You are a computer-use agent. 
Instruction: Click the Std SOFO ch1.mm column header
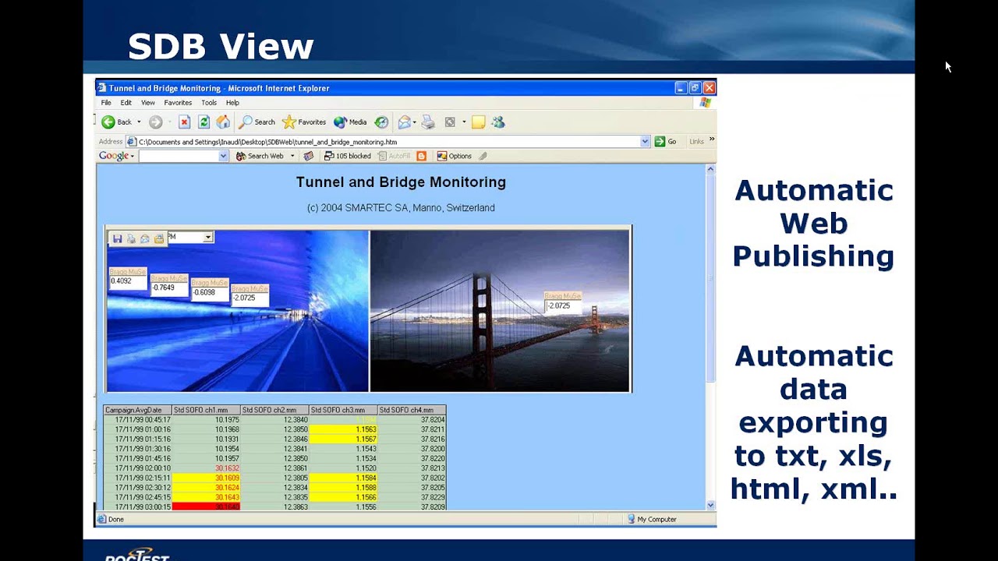pyautogui.click(x=206, y=410)
